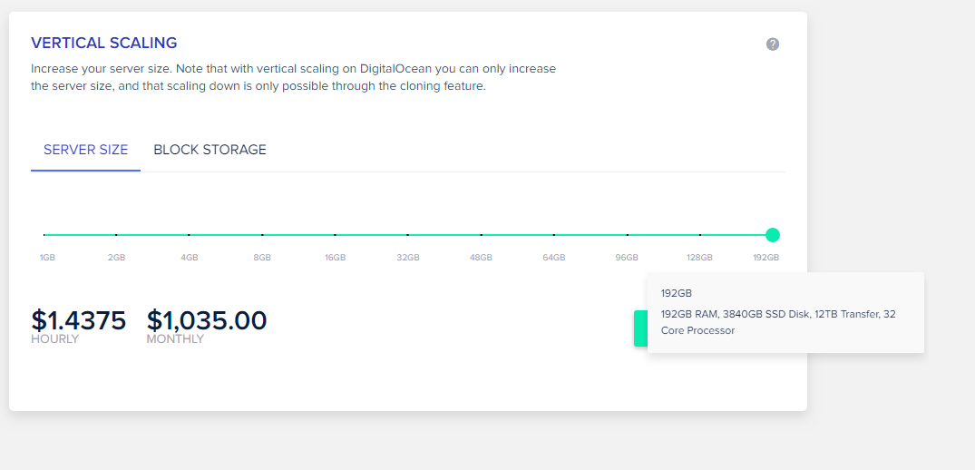The width and height of the screenshot is (975, 470).
Task: Select the 64GB server size tick
Action: click(x=554, y=235)
